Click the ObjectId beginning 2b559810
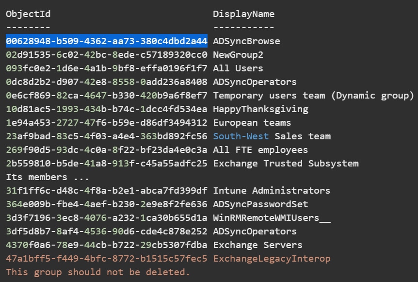Viewport: 418px width, 282px height. [107, 164]
